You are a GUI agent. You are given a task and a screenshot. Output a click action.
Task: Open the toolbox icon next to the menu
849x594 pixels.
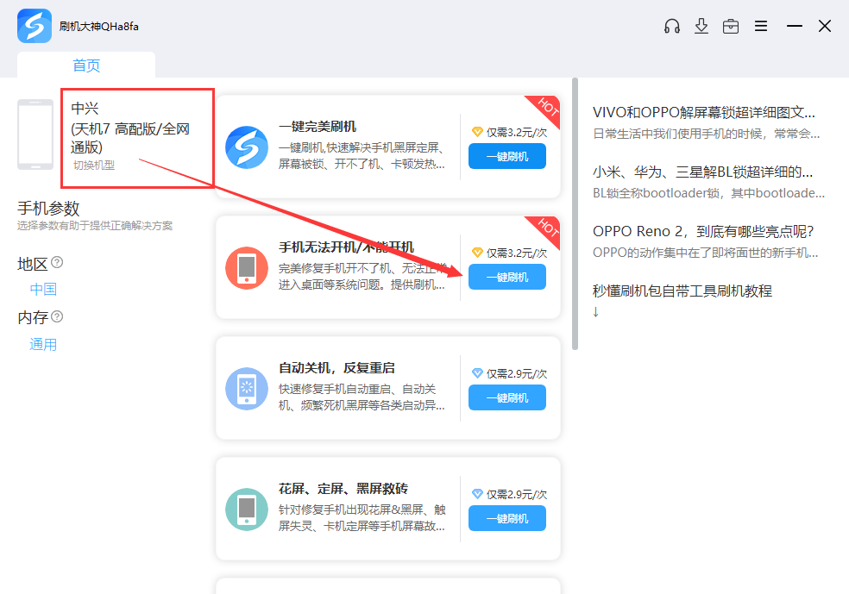click(x=731, y=26)
